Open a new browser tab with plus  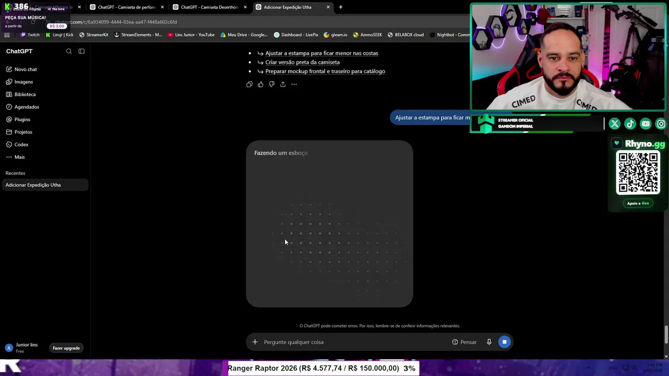tap(341, 7)
